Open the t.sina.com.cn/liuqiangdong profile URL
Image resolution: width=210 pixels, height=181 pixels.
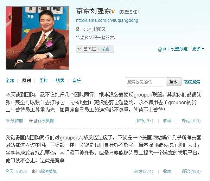pos(107,20)
